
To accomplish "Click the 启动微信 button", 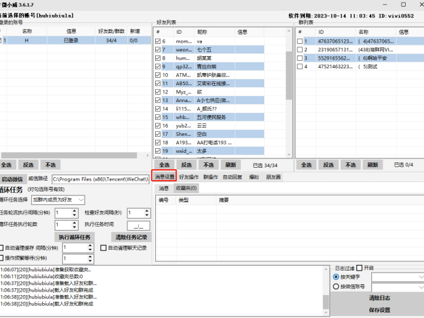I will pyautogui.click(x=12, y=179).
